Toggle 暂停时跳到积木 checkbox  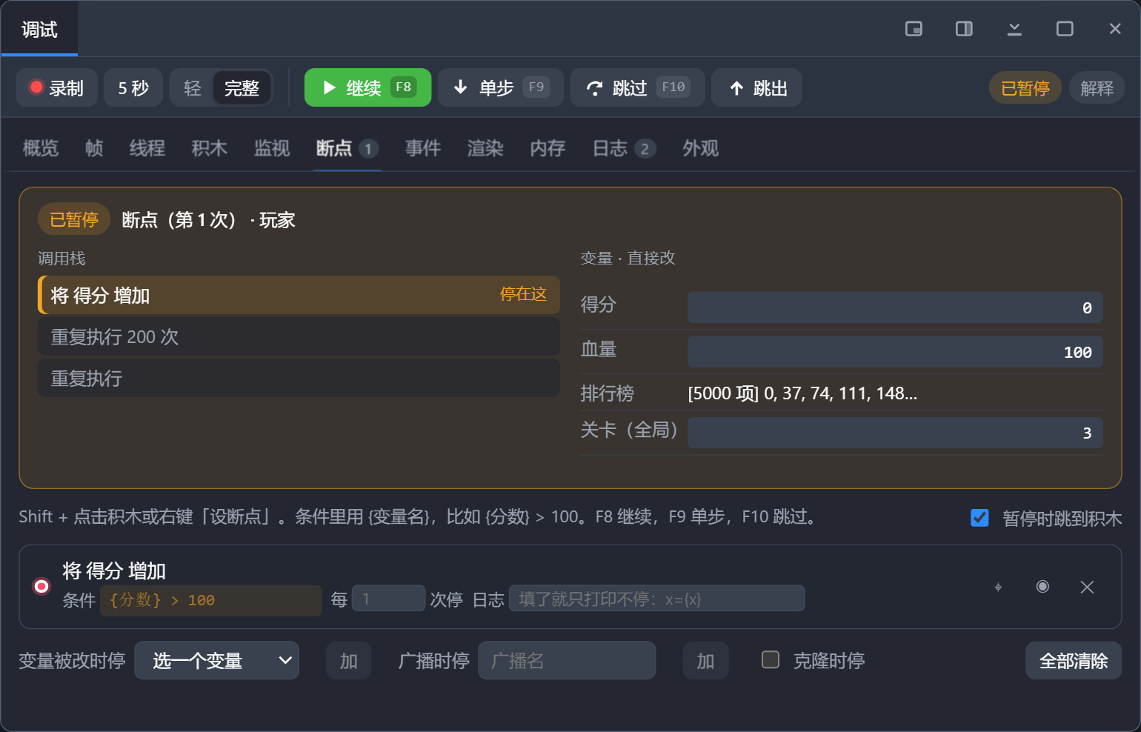coord(979,517)
